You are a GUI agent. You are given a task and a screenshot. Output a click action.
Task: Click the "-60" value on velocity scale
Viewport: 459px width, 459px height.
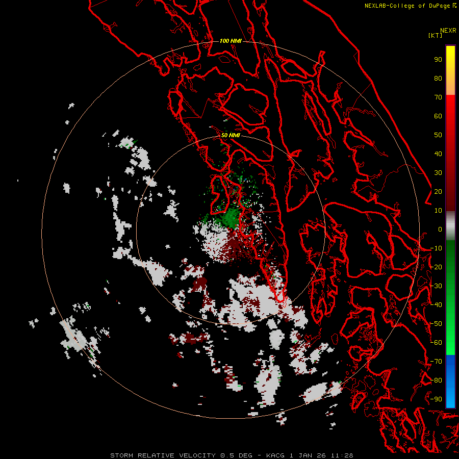pos(436,343)
